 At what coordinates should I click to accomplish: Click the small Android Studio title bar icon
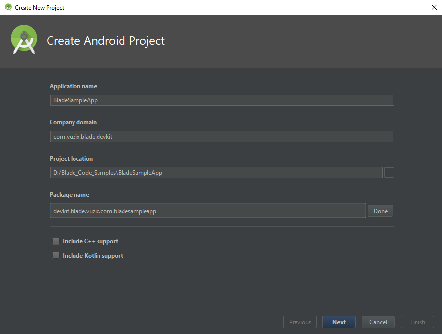pyautogui.click(x=8, y=8)
